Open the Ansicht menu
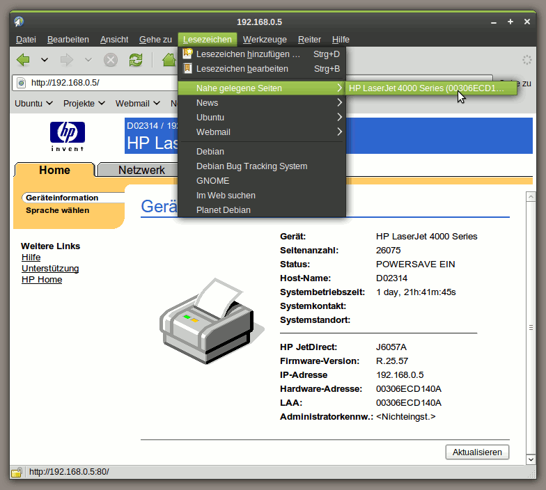 tap(114, 39)
